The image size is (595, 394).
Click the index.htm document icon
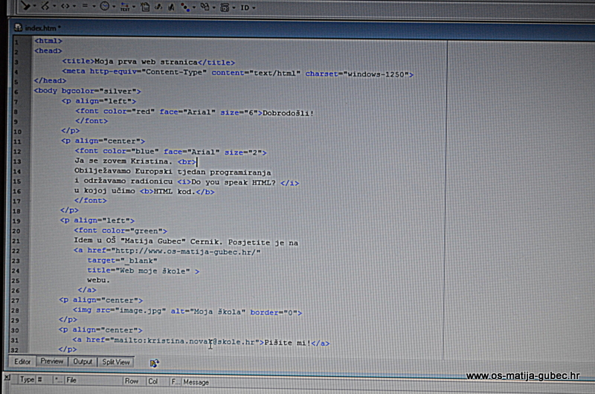[18, 28]
